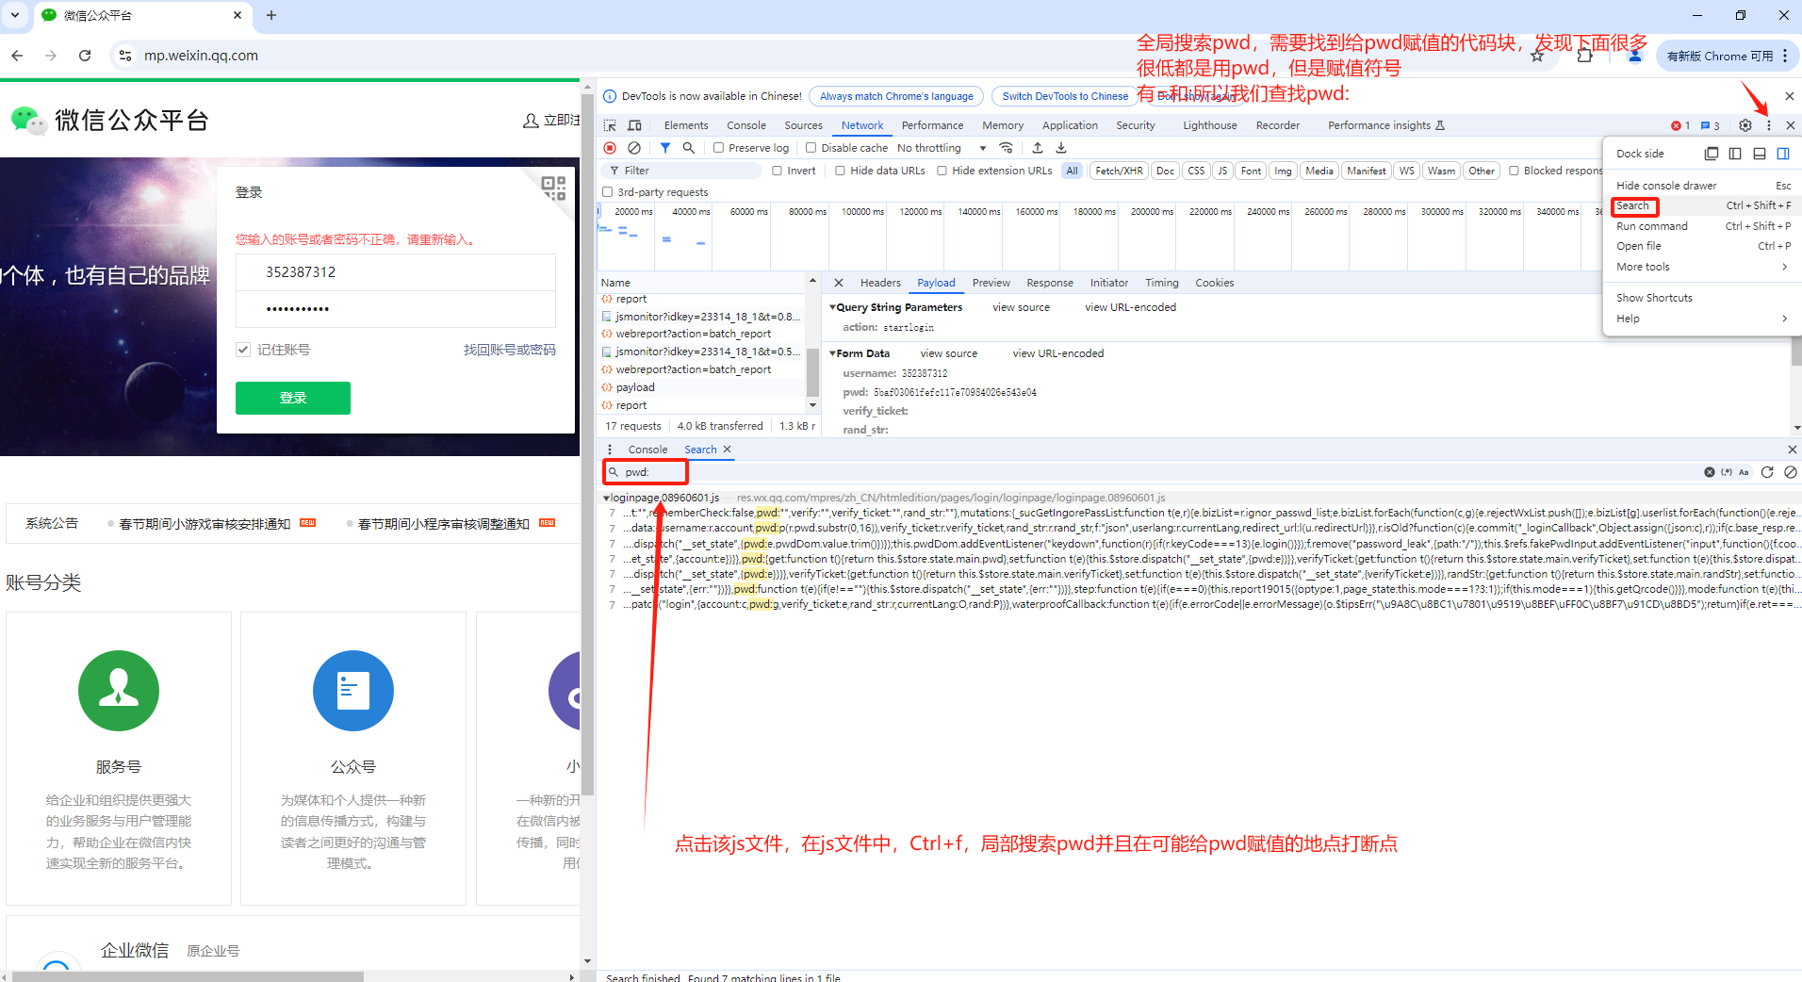Collapse the Query String Parameters section
The image size is (1802, 982).
point(832,307)
